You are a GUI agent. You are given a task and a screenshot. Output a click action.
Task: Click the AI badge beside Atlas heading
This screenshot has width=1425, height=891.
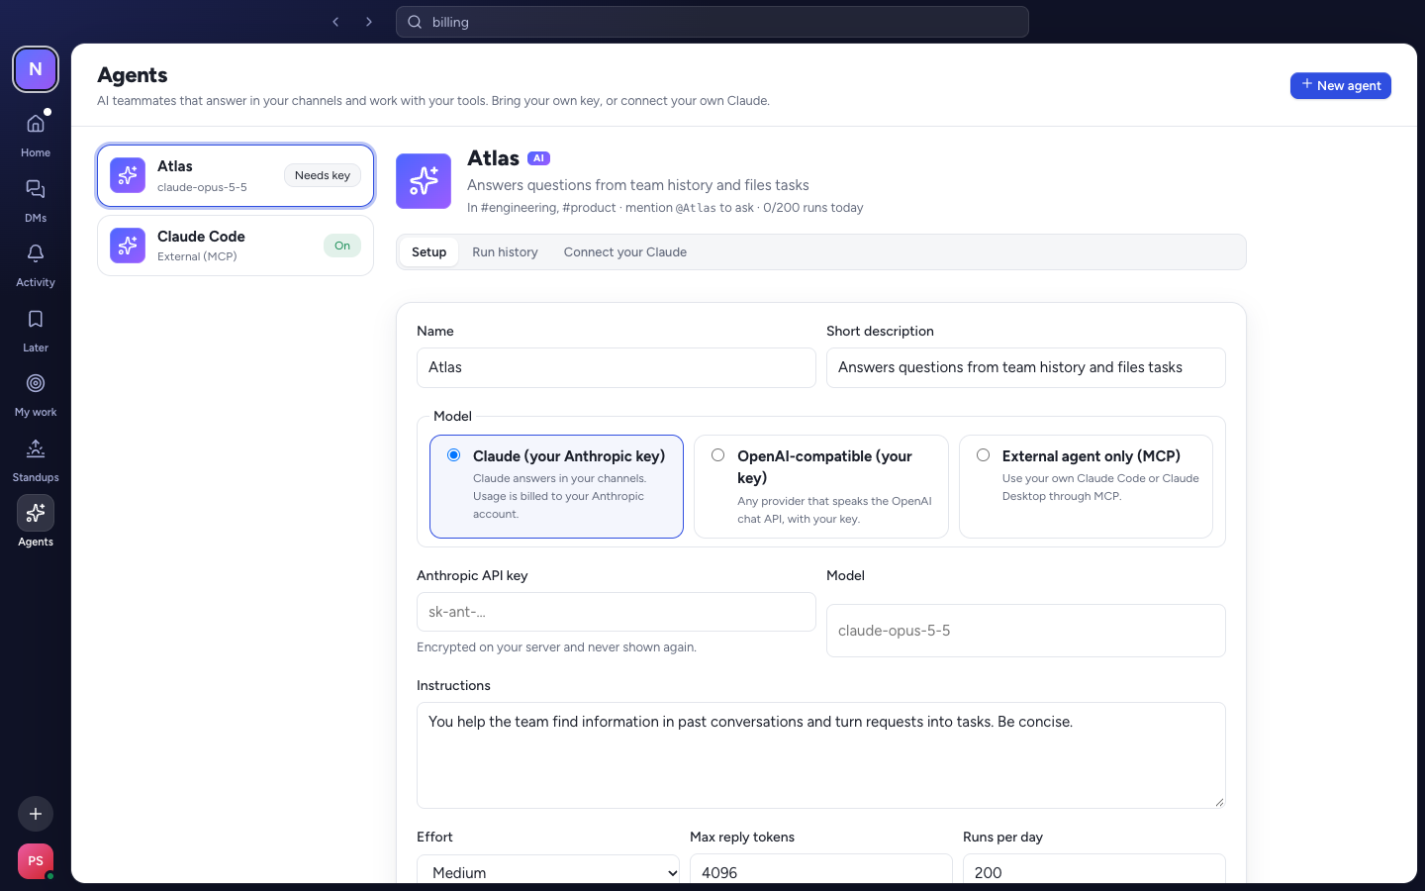[x=538, y=158]
